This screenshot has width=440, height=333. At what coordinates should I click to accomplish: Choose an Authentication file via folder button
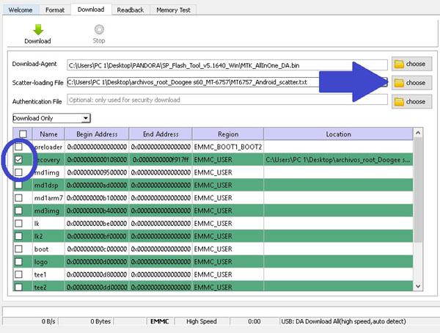[411, 102]
